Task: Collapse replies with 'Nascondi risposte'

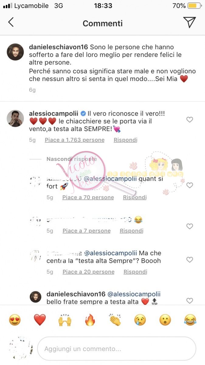Action: [x=72, y=159]
